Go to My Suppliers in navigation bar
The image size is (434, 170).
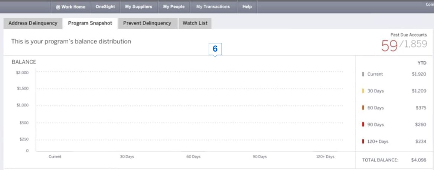tap(138, 7)
